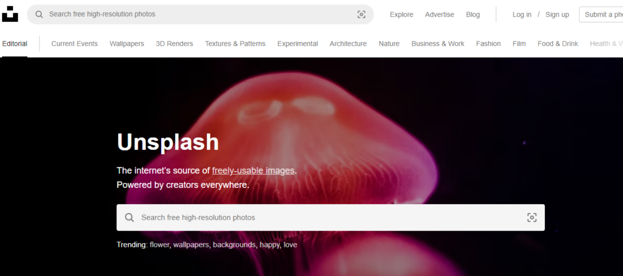Click trending term love
This screenshot has height=276, width=623.
(x=290, y=245)
